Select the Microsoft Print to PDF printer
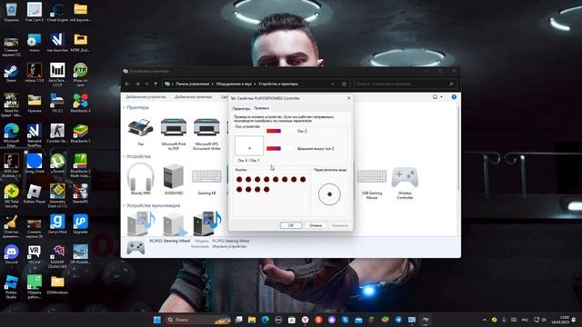Image resolution: width=582 pixels, height=327 pixels. [174, 134]
